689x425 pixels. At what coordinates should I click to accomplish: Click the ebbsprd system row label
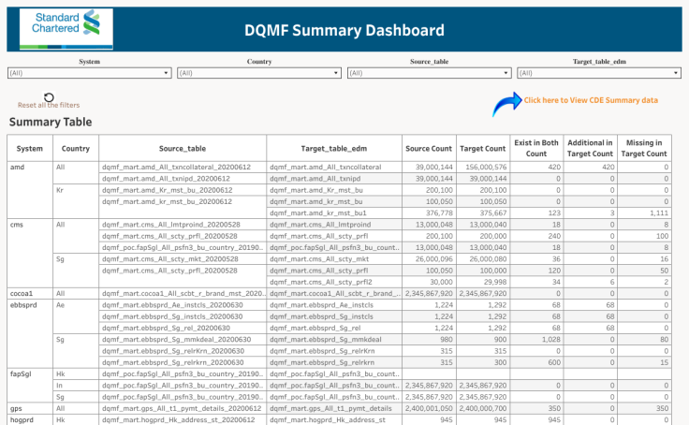(x=23, y=304)
